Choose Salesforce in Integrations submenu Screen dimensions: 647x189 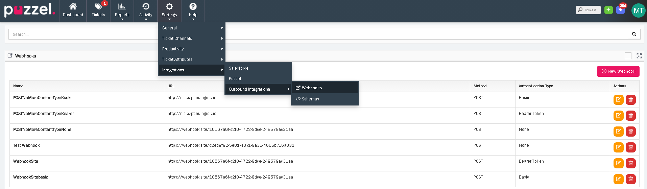click(239, 68)
